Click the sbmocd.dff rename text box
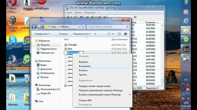The height and width of the screenshot is (110, 197). pyautogui.click(x=75, y=53)
